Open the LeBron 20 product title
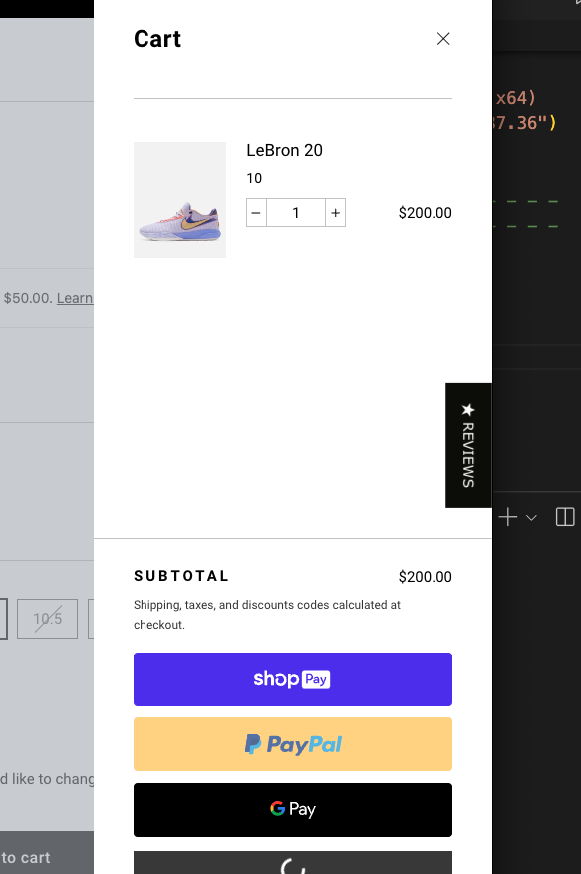This screenshot has height=874, width=581. click(286, 150)
